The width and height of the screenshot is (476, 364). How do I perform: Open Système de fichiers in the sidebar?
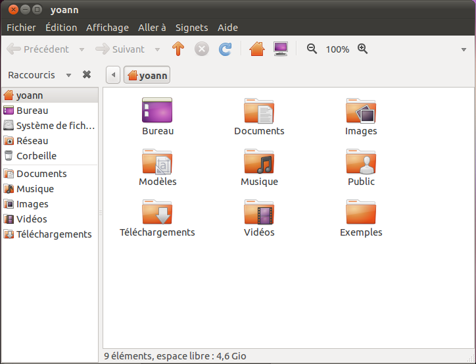[x=50, y=126]
